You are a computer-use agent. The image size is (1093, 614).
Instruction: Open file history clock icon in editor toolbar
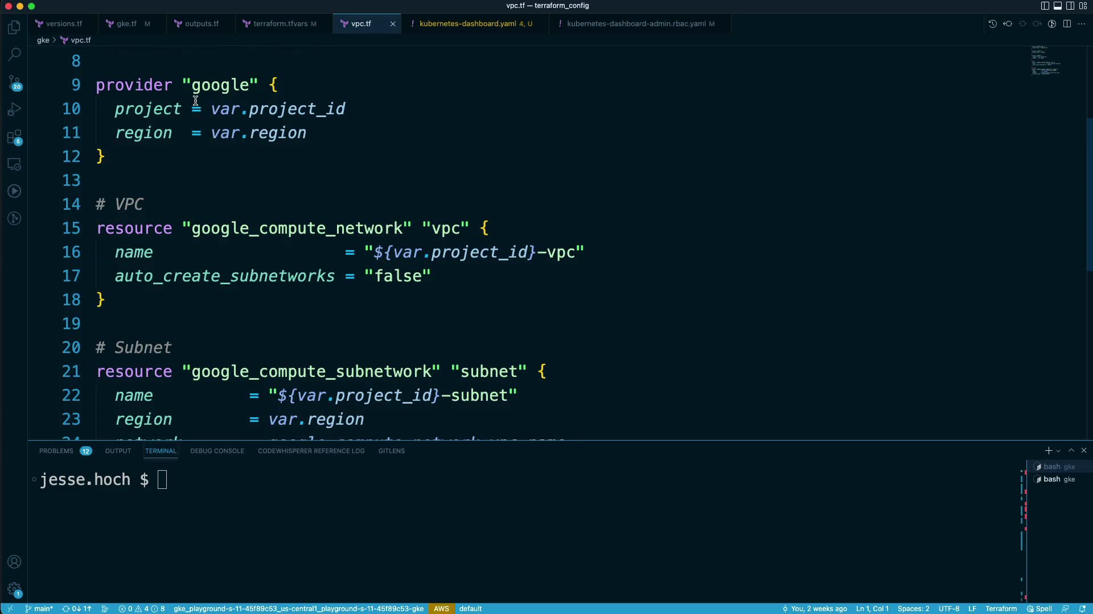click(x=992, y=24)
